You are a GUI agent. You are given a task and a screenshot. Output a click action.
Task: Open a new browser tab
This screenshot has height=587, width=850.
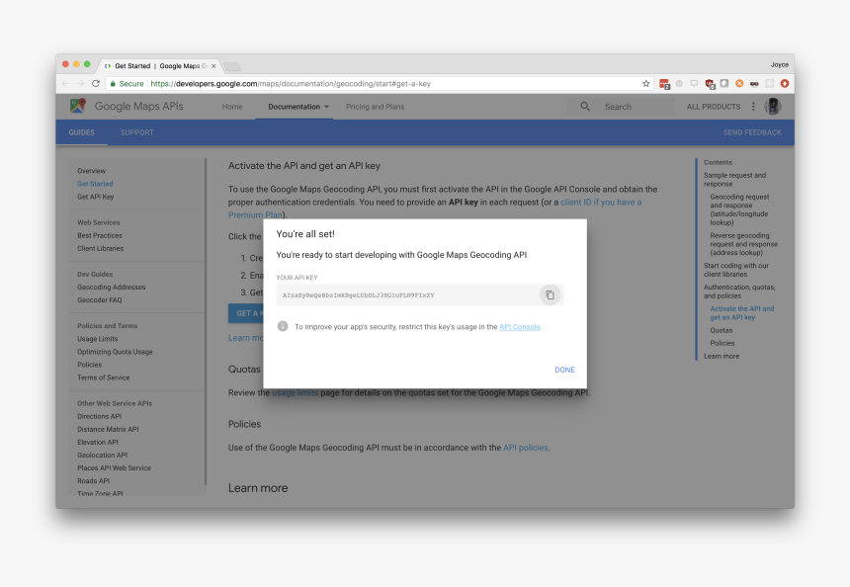point(232,66)
